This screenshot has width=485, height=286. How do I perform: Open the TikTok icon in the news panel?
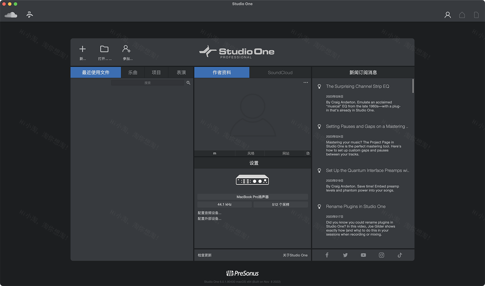400,255
